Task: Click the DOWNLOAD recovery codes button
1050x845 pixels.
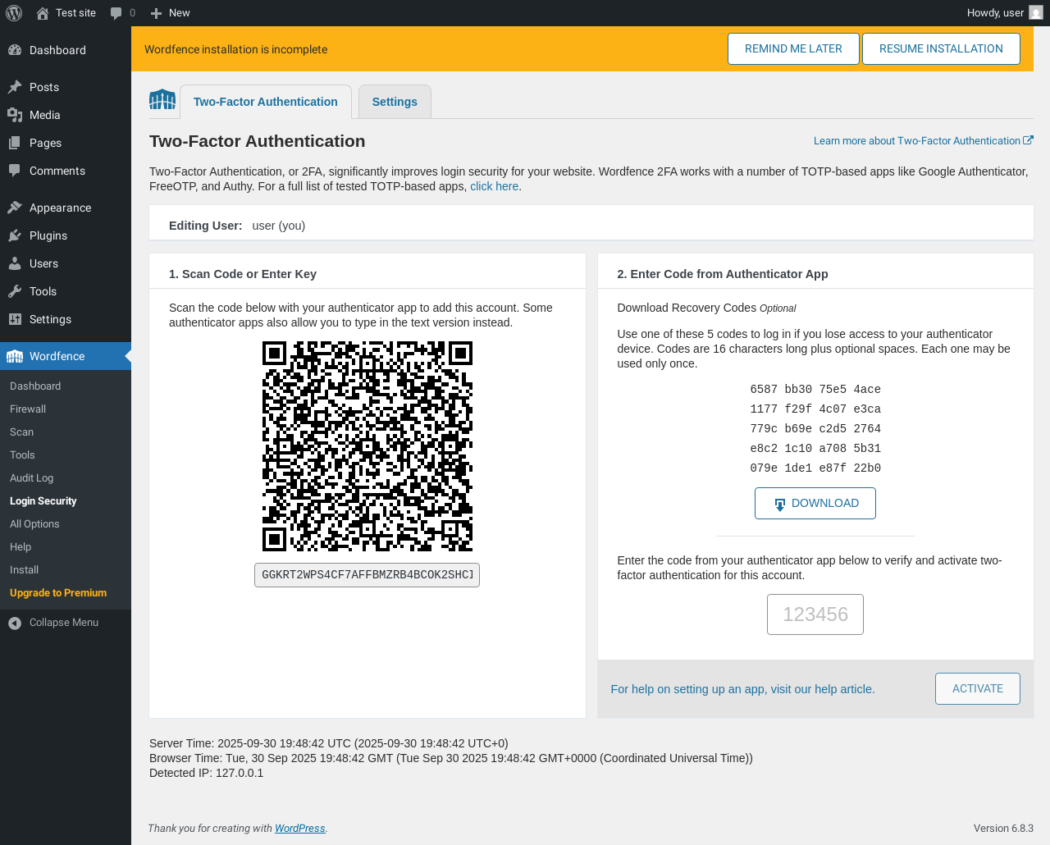Action: tap(815, 504)
